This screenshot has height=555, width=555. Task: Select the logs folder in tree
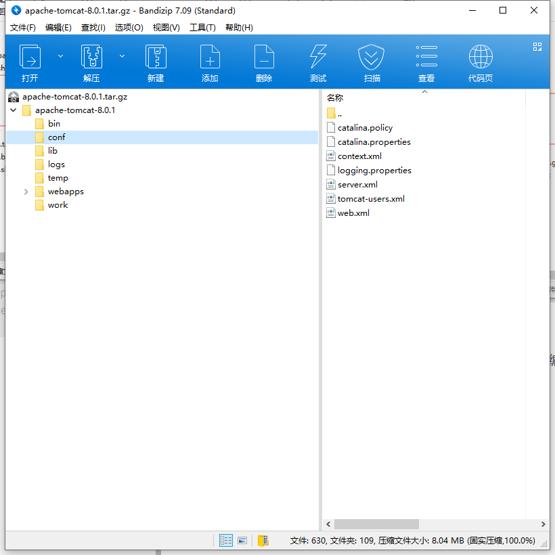click(x=56, y=164)
